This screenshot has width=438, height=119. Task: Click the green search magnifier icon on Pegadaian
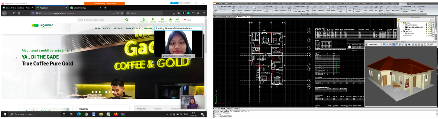click(127, 20)
